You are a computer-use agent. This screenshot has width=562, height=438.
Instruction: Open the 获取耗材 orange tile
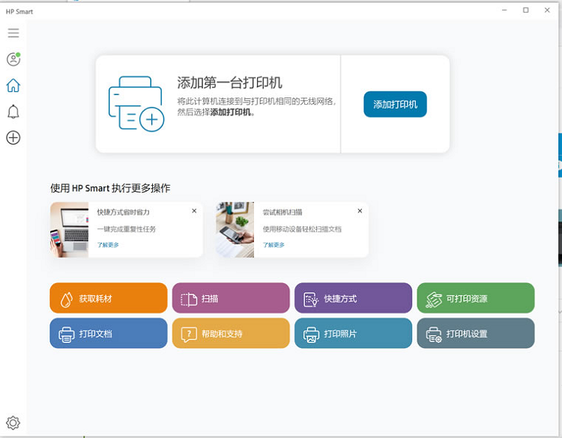tap(109, 298)
